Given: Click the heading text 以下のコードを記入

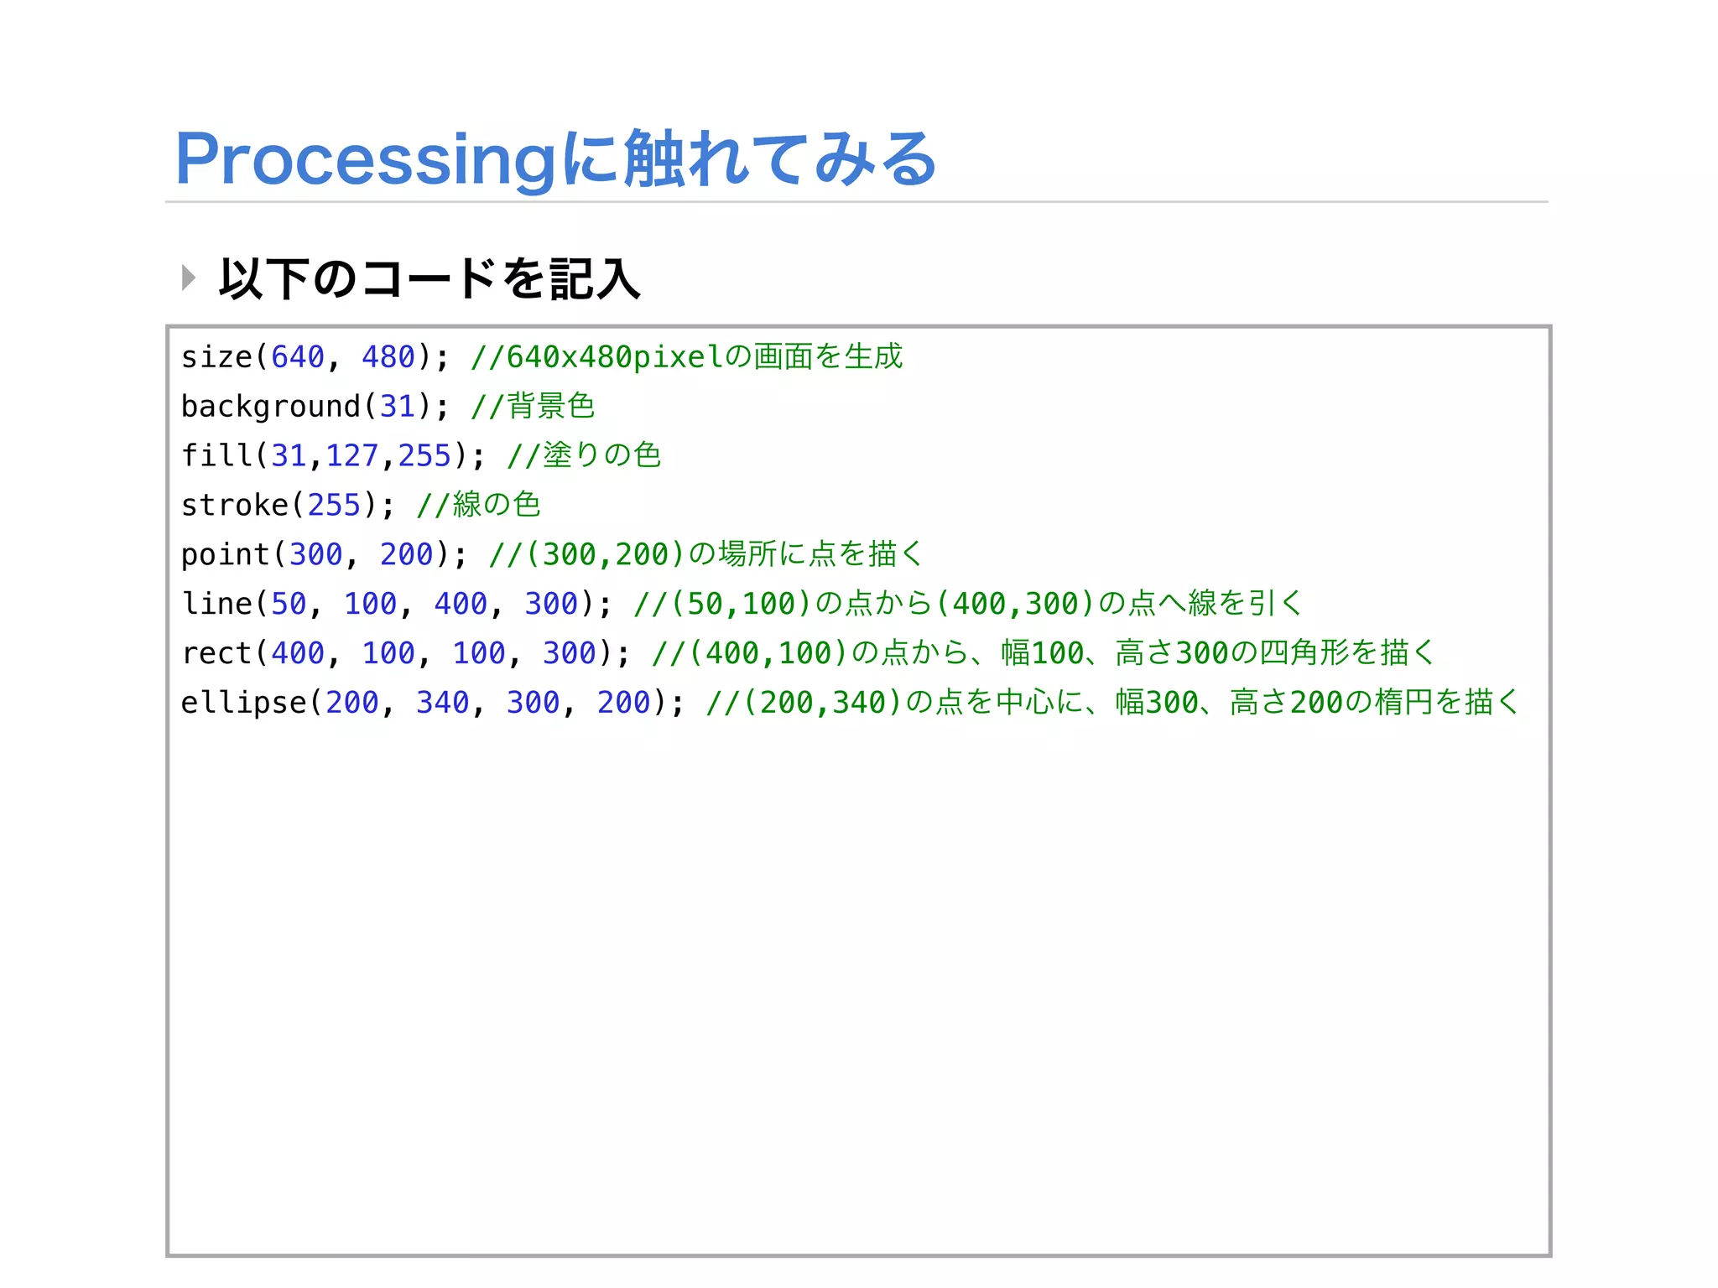Looking at the screenshot, I should (429, 278).
